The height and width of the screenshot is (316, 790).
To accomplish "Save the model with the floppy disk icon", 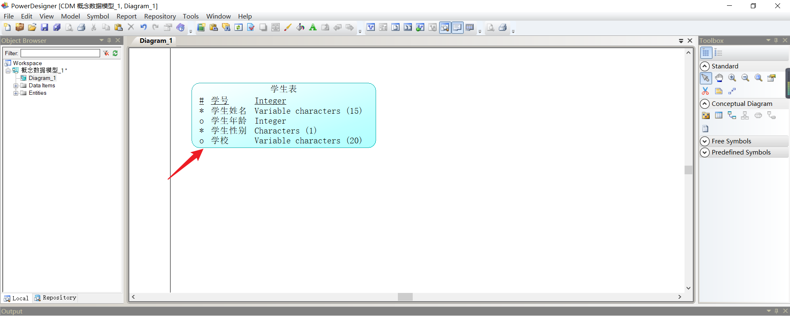I will click(x=44, y=28).
